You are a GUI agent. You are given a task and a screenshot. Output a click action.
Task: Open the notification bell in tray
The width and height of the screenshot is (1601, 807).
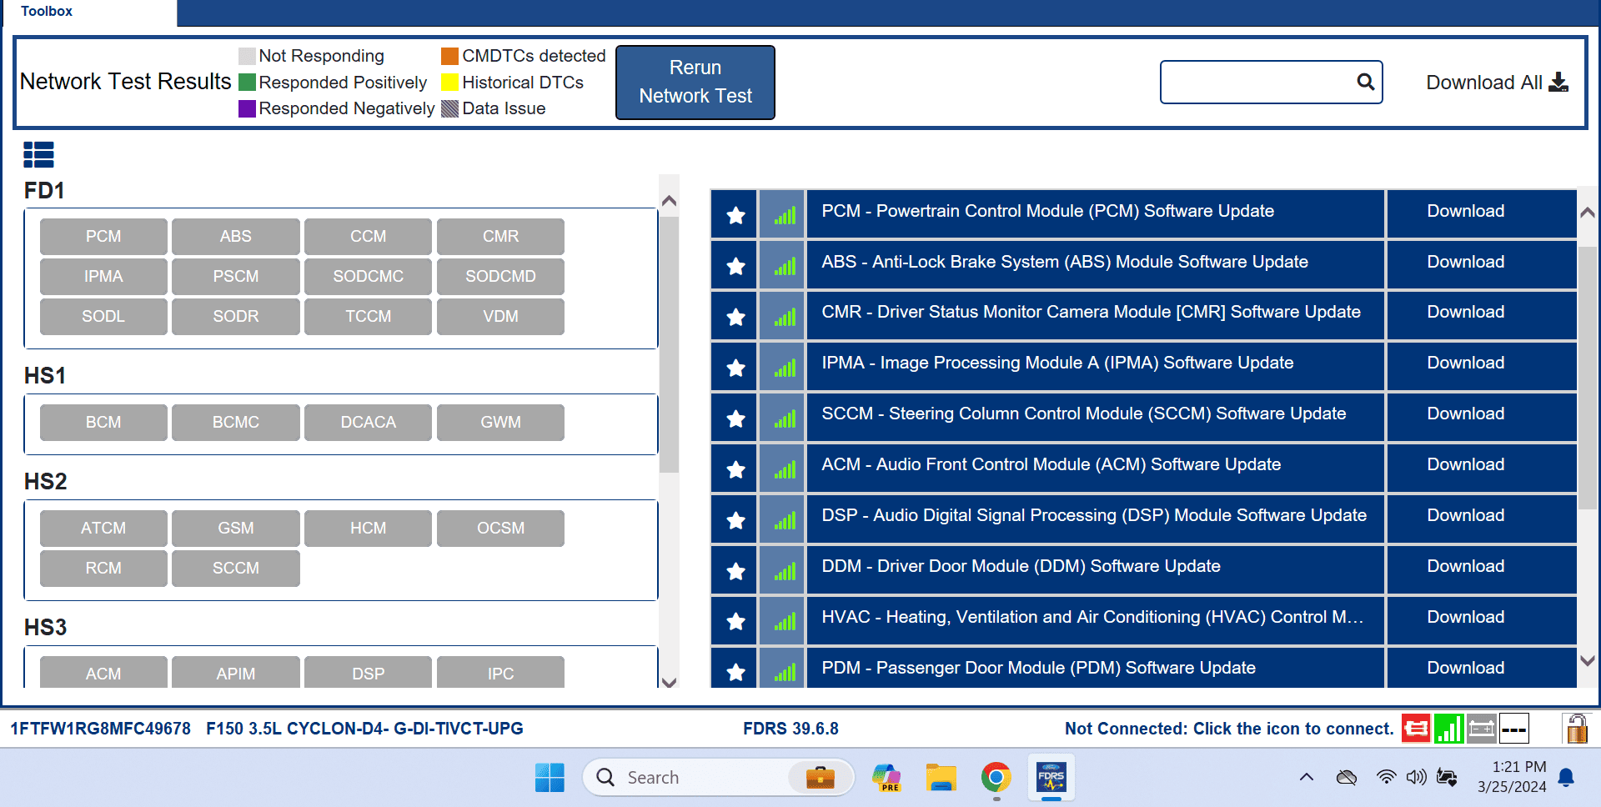point(1566,777)
